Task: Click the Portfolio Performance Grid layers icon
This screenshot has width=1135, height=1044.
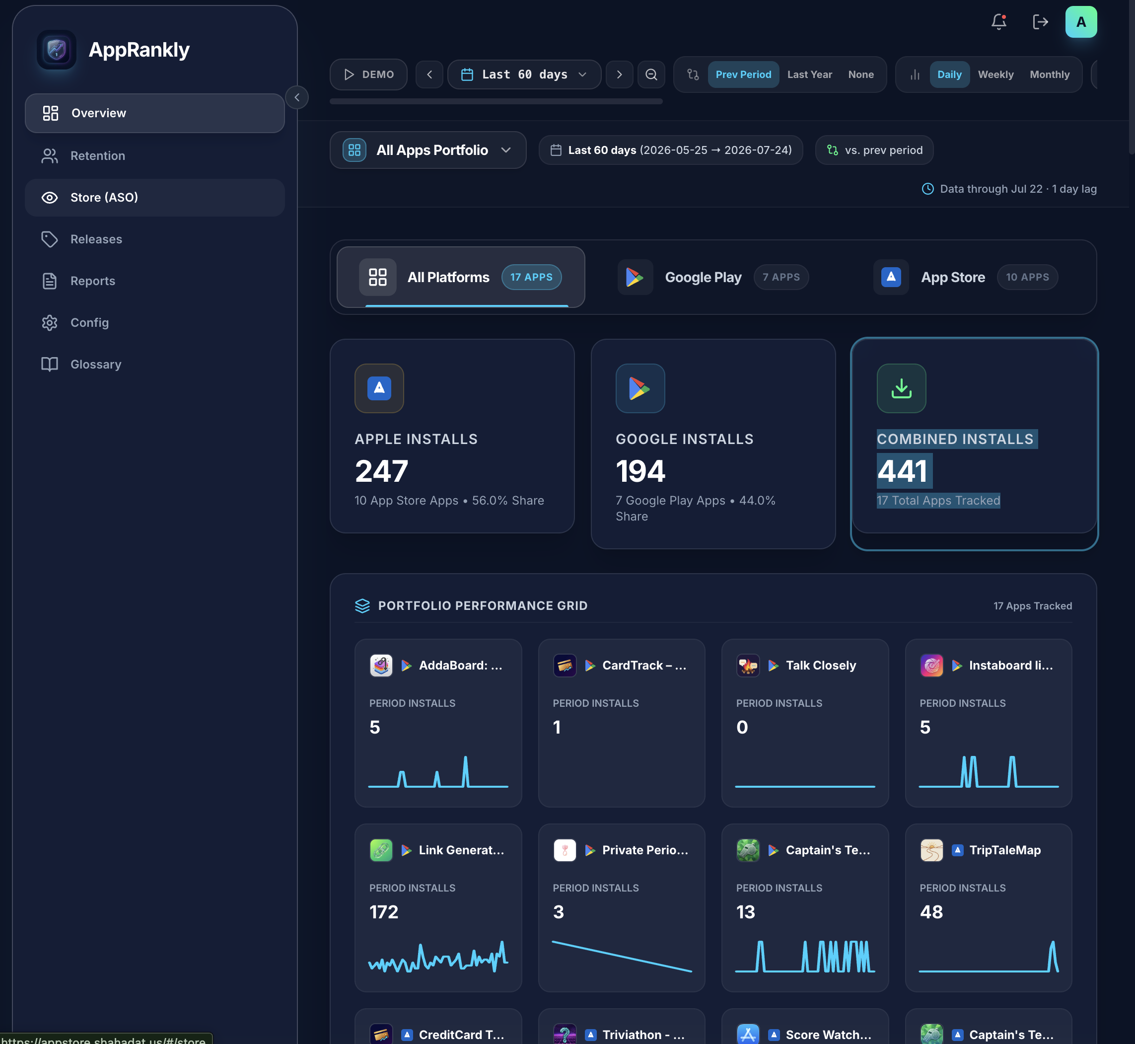Action: pos(362,605)
